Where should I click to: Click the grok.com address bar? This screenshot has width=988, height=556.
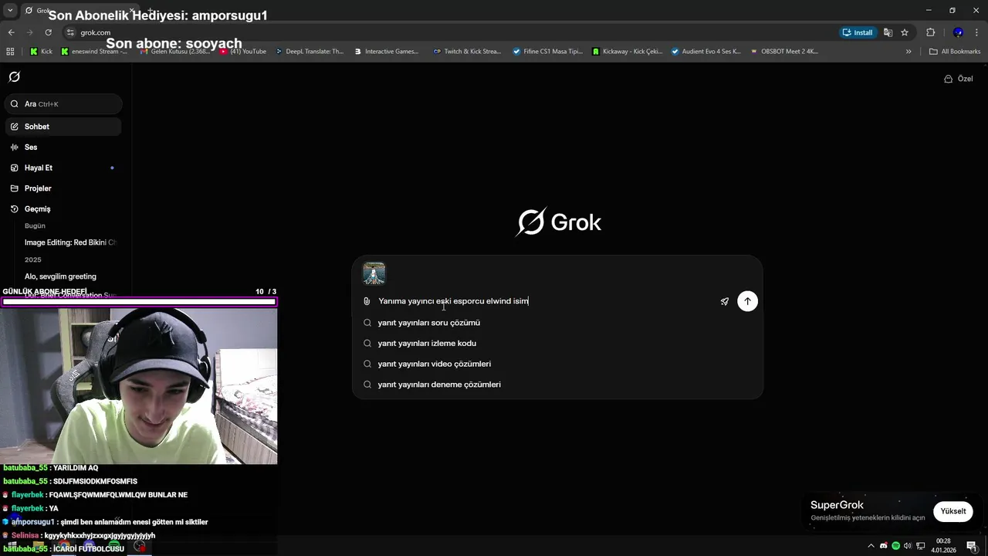pyautogui.click(x=448, y=32)
